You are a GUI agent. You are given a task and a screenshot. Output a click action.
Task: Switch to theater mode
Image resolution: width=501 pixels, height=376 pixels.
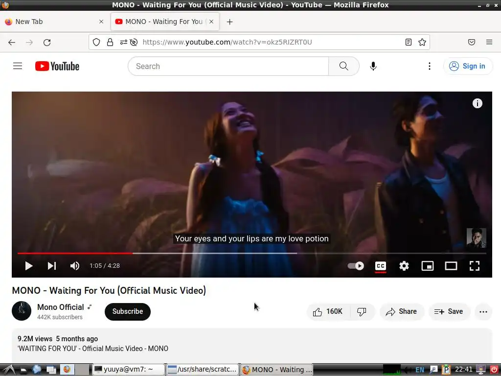click(451, 266)
